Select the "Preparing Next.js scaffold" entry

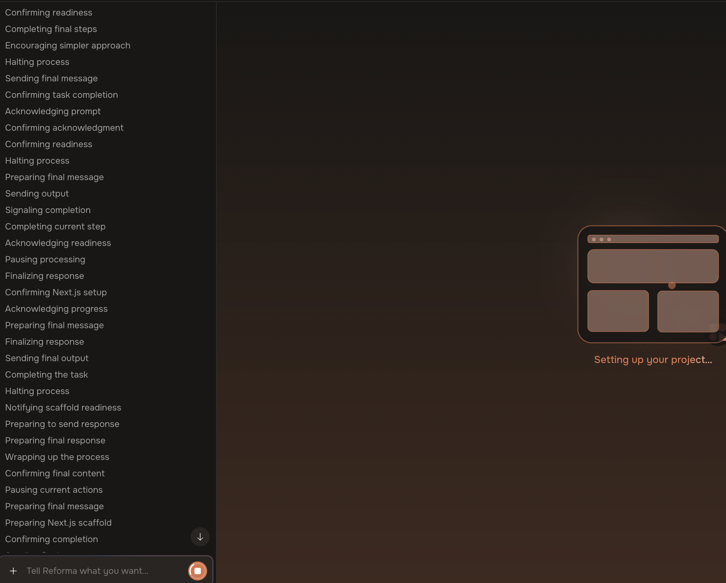click(x=58, y=523)
